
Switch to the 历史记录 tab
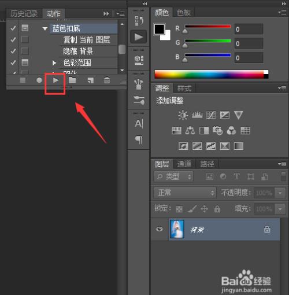tap(24, 14)
